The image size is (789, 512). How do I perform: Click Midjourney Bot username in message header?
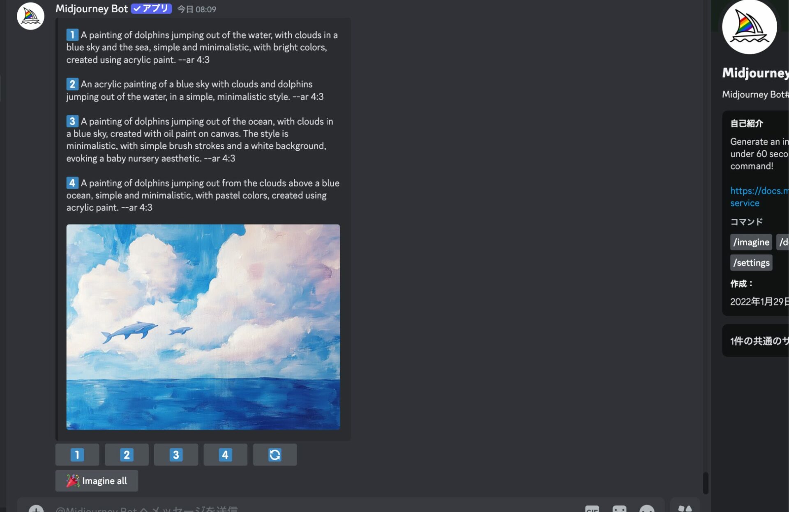(x=92, y=9)
